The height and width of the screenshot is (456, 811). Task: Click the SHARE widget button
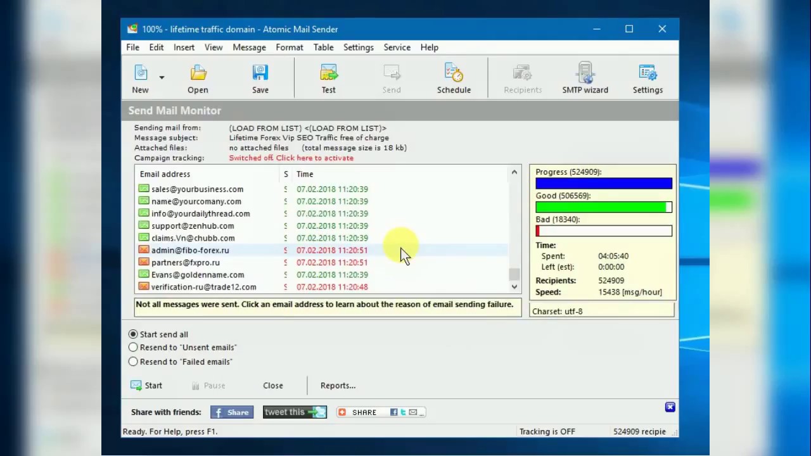pos(381,412)
